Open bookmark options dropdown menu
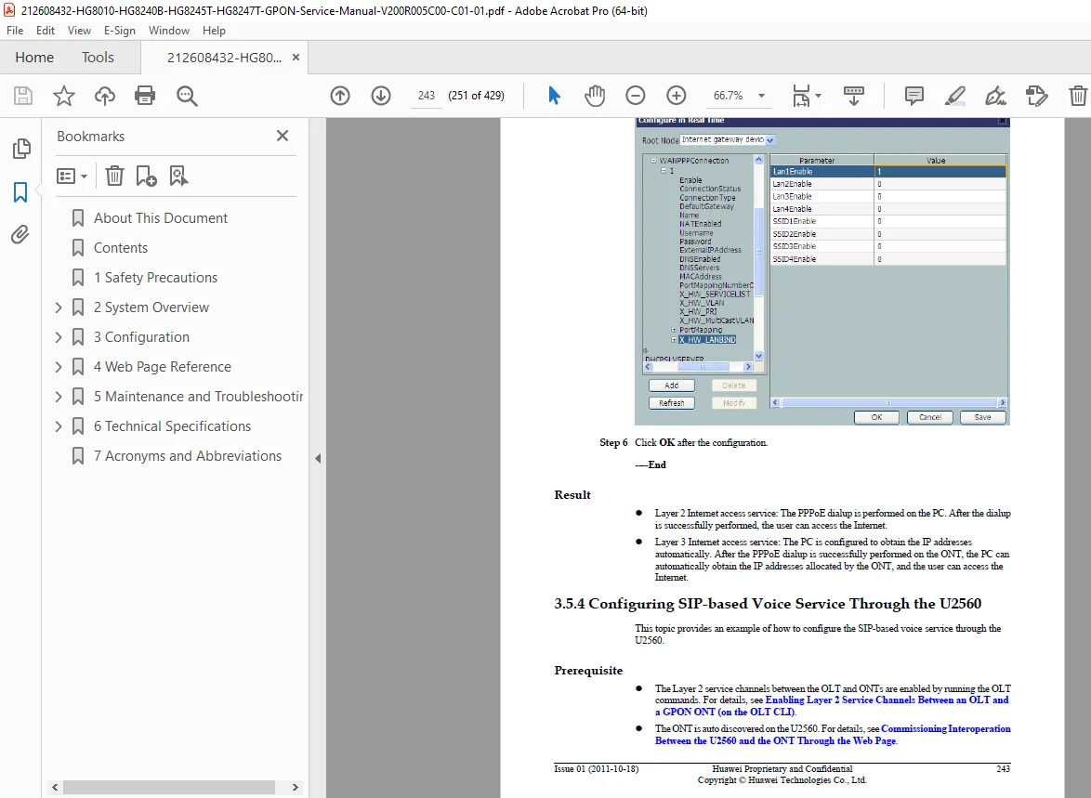 point(72,176)
